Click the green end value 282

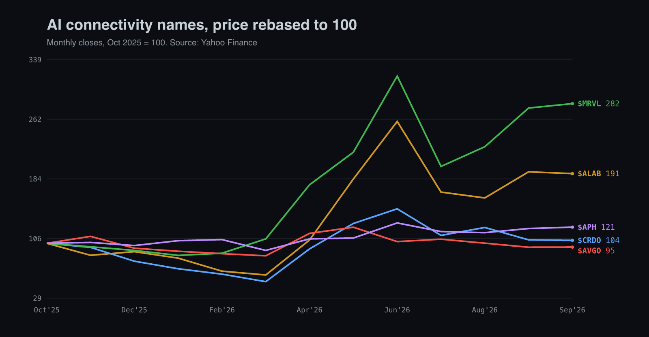pos(612,104)
